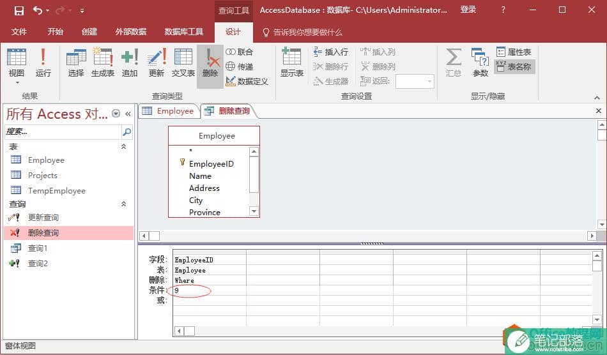607x355 pixels.
Task: Open the Undo history dropdown arrow
Action: (48, 11)
